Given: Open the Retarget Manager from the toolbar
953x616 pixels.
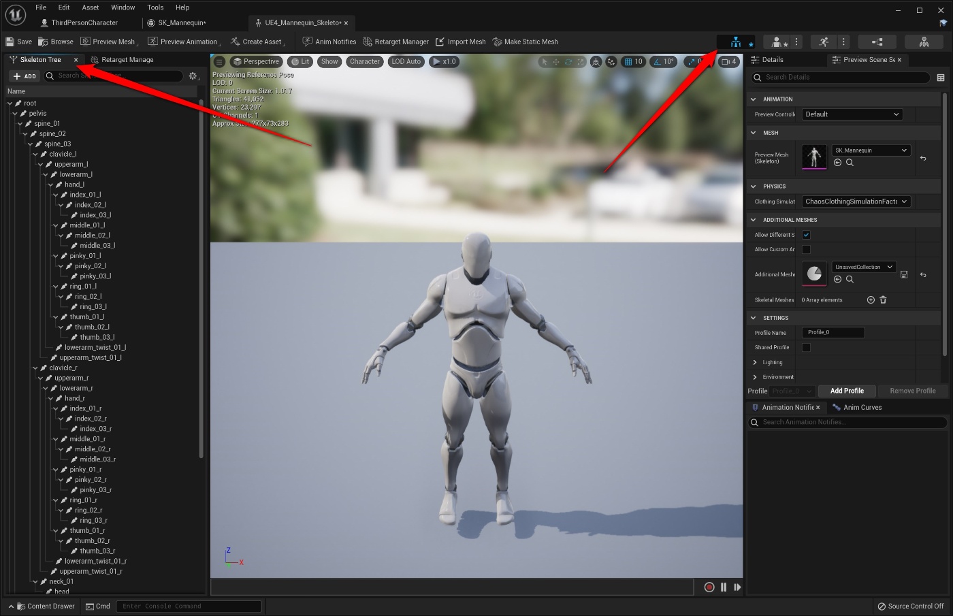Looking at the screenshot, I should coord(395,42).
